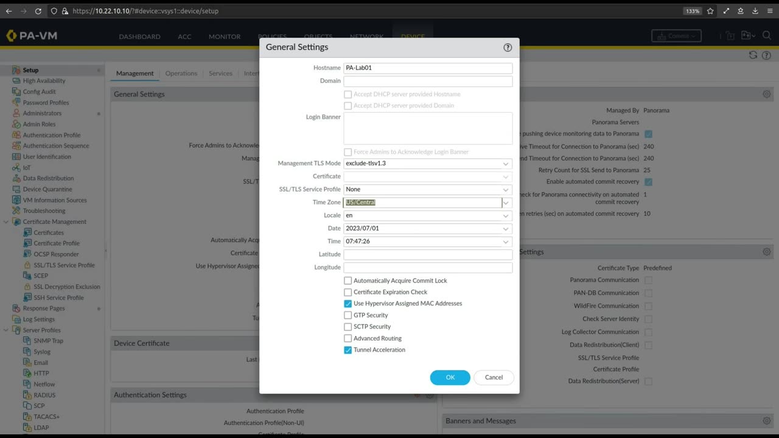Image resolution: width=779 pixels, height=438 pixels.
Task: Click the Login Banner text area
Action: point(428,128)
